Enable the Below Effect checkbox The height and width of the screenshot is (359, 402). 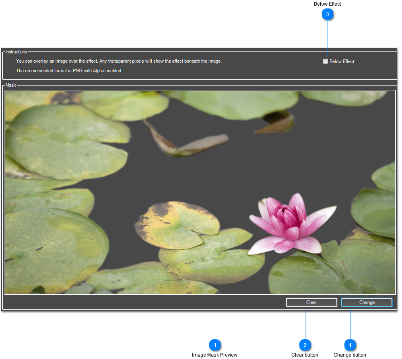tap(325, 61)
